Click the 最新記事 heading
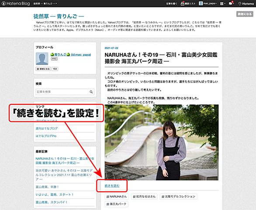Viewport: 256px width, 210px height. (42, 151)
